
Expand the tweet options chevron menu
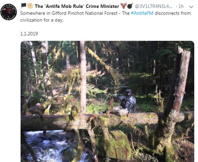pos(191,7)
